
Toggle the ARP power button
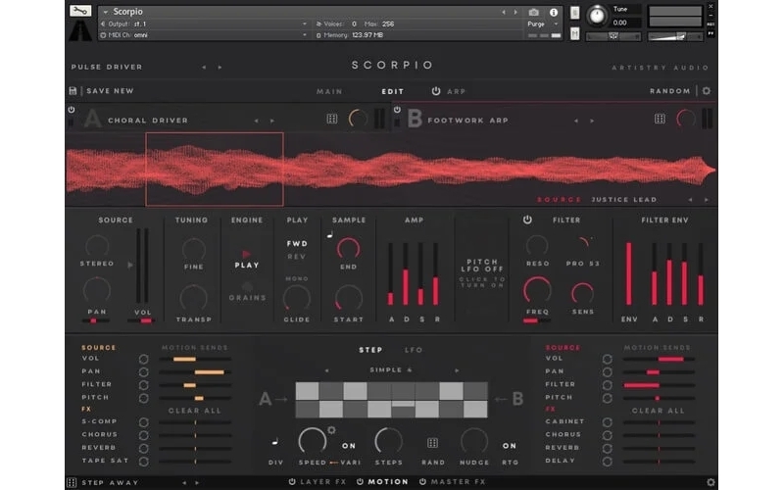point(436,91)
